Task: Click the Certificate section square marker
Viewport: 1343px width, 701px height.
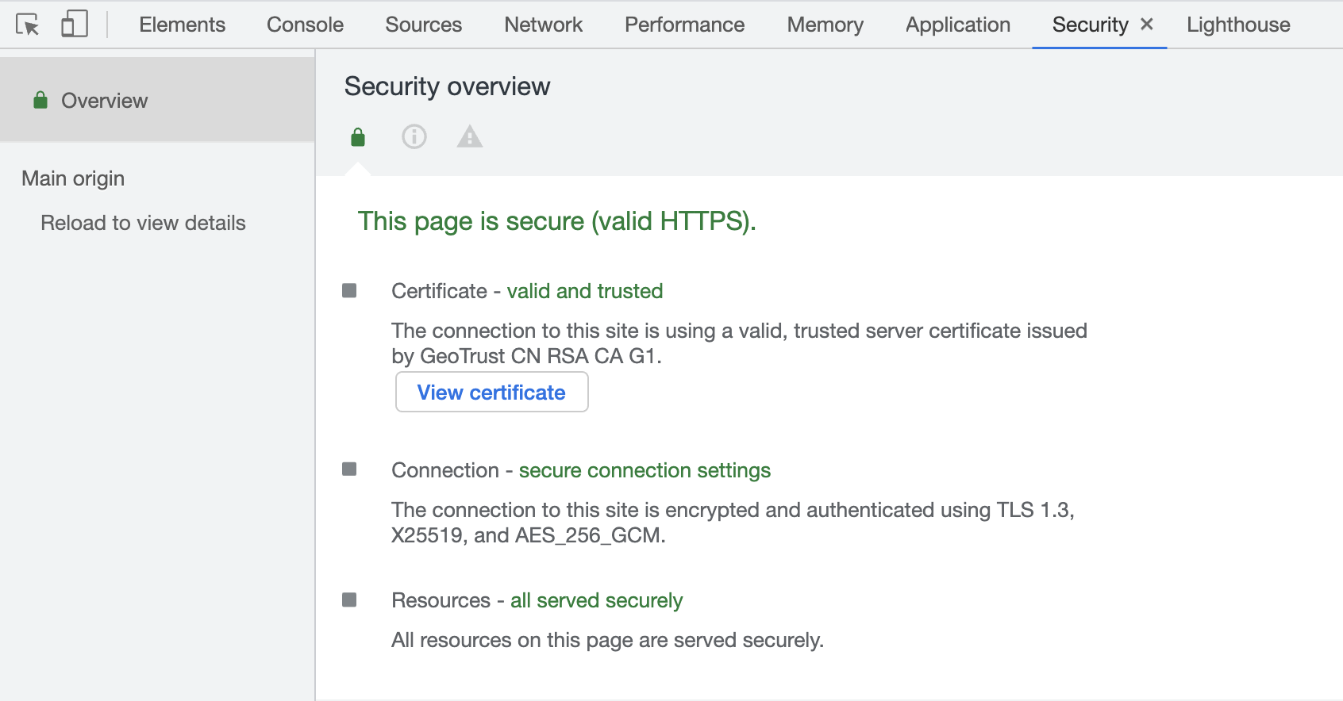Action: tap(349, 291)
